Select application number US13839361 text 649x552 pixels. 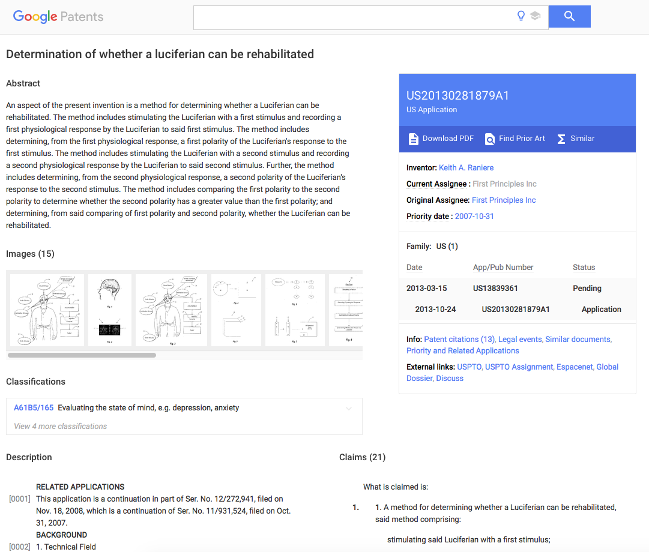tap(495, 289)
